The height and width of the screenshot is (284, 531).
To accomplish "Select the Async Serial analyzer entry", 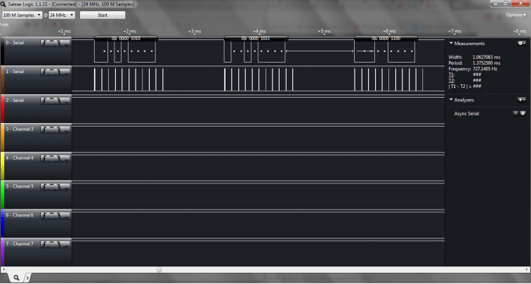I will (x=466, y=114).
